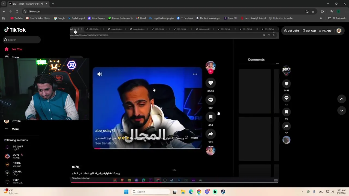Like the abu_oday75 video with 3563 likes
The image size is (349, 196).
(x=210, y=83)
